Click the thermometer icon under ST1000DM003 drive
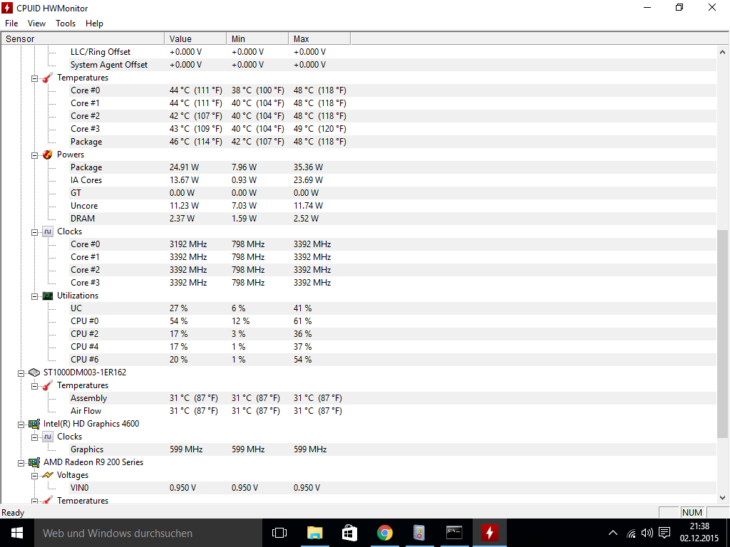Image resolution: width=730 pixels, height=547 pixels. pos(48,385)
